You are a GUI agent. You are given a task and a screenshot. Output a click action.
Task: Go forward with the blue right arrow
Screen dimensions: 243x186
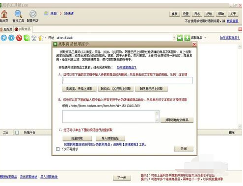point(11,38)
